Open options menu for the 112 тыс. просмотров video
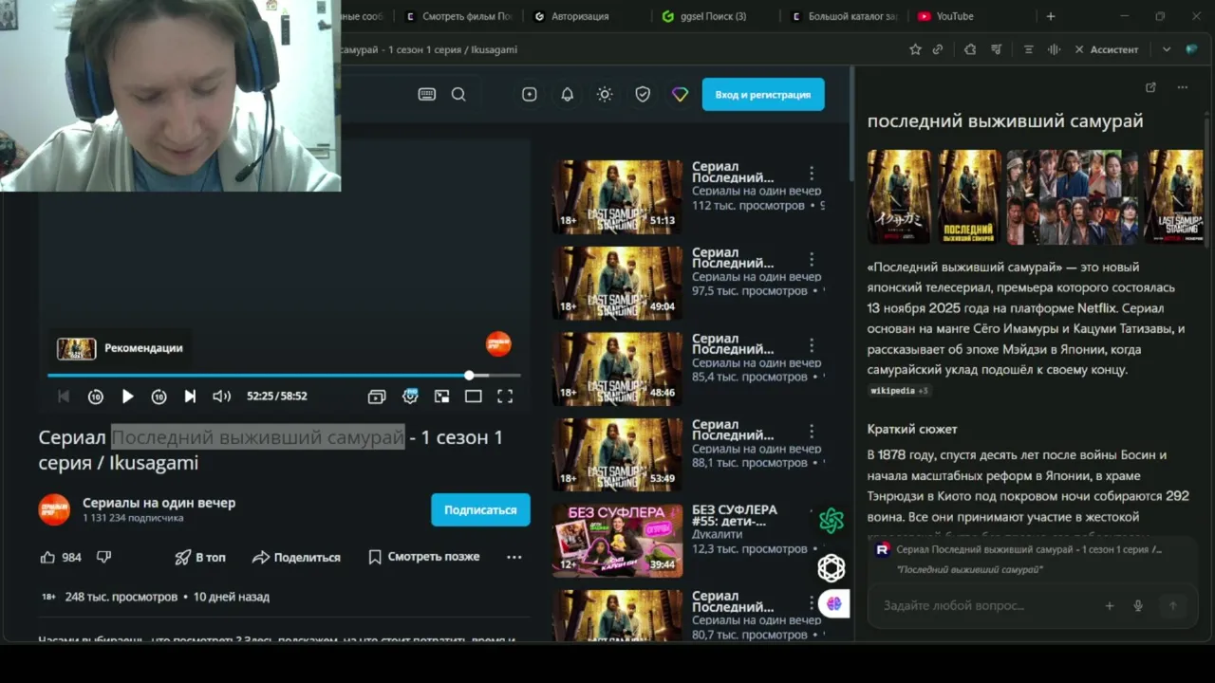The width and height of the screenshot is (1215, 683). [812, 174]
